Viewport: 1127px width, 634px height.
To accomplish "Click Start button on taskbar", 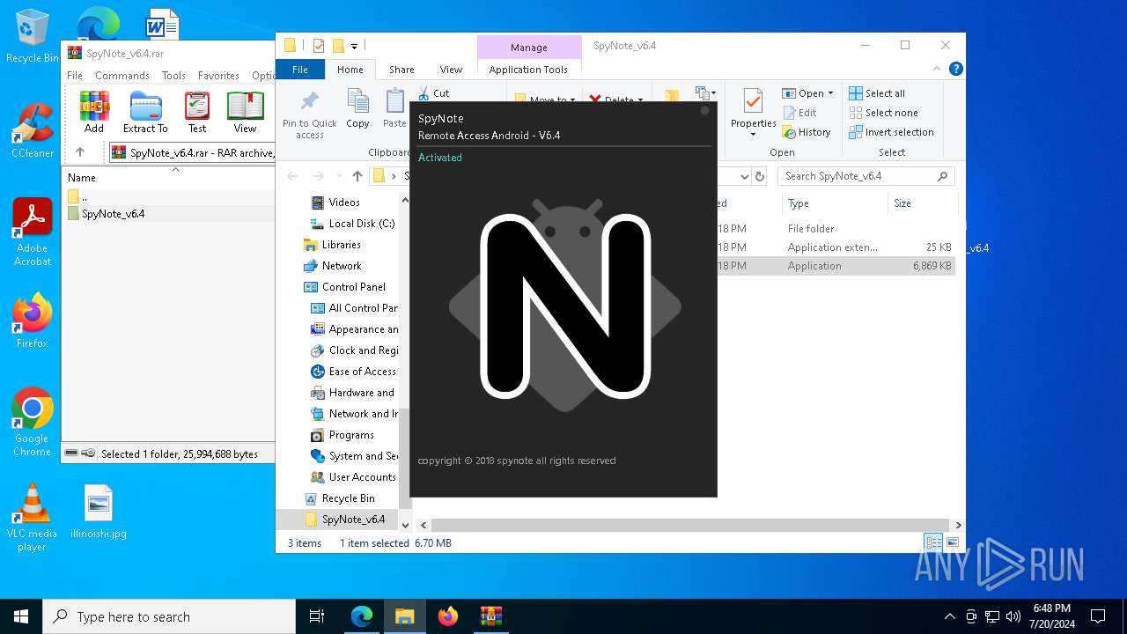I will tap(21, 616).
